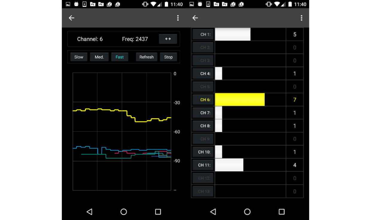The image size is (371, 220).
Task: Open overflow menu on signal graph screen
Action: click(178, 18)
